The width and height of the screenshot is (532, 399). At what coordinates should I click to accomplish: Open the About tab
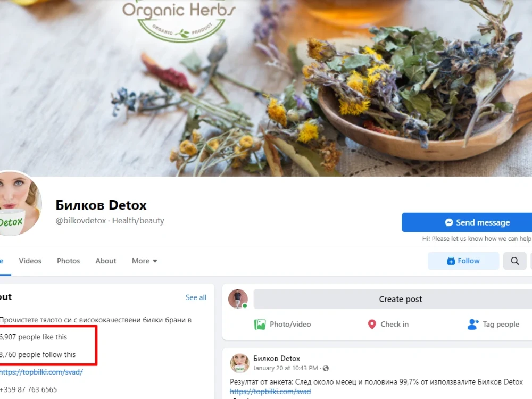105,261
